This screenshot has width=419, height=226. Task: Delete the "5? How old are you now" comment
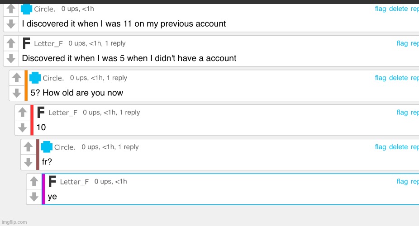click(x=398, y=78)
